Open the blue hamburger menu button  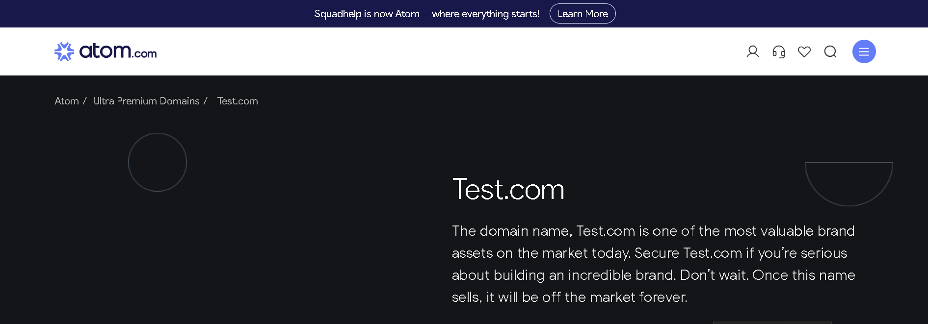coord(864,51)
